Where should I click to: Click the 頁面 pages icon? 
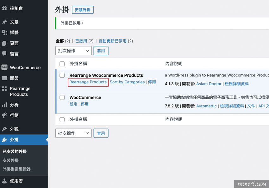click(4, 43)
